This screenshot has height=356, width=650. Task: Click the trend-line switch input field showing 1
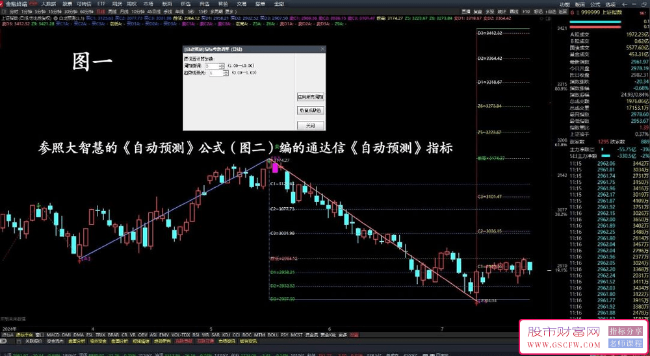click(x=216, y=73)
